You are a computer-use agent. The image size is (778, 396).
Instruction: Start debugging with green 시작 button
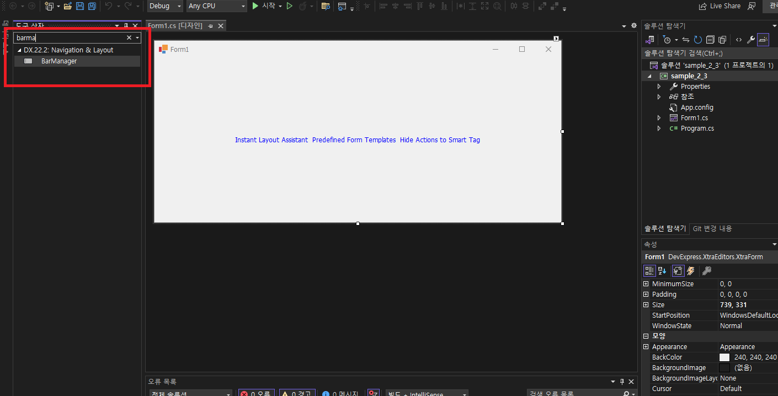263,6
